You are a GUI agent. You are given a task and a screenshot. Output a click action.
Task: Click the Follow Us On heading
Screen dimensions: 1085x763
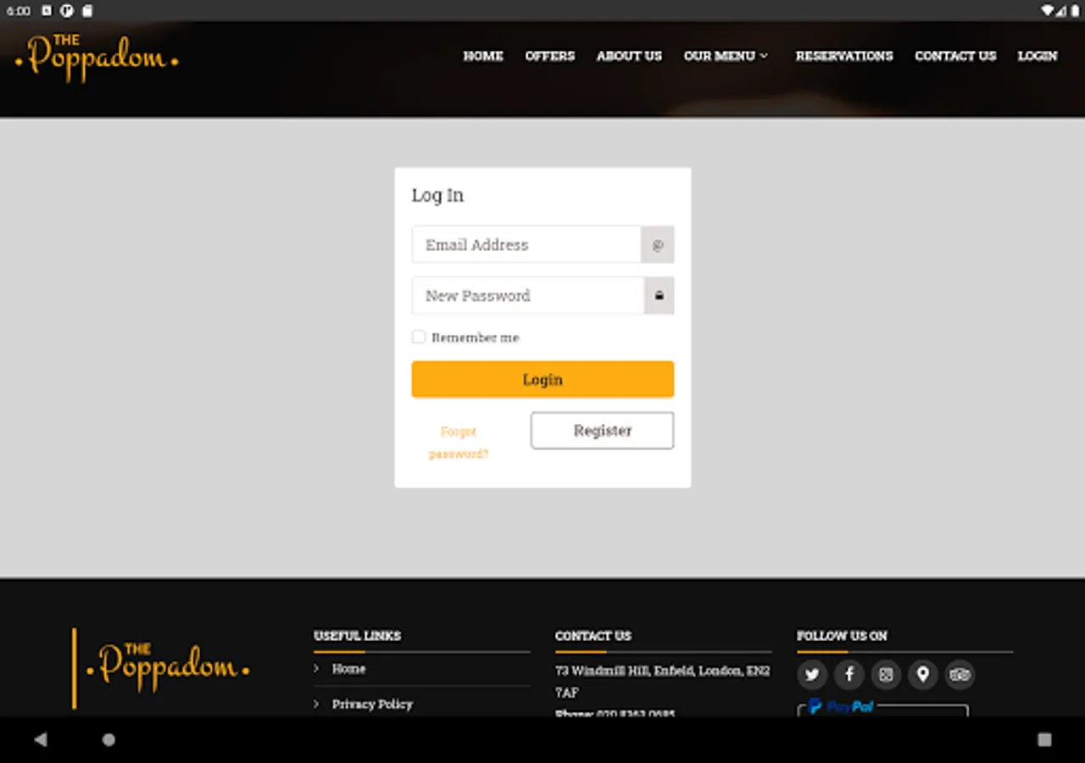coord(842,635)
